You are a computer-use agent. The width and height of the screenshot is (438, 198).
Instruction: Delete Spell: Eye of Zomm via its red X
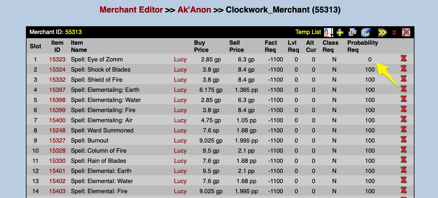[404, 59]
